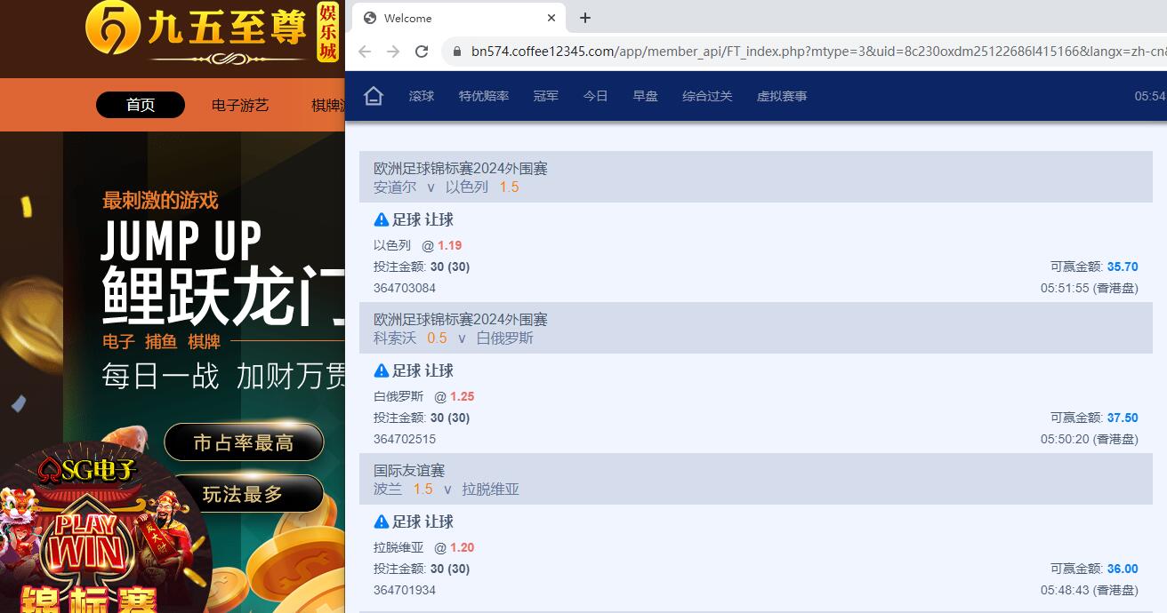Click warning icon beside Latvia handicap bet
The image size is (1167, 613).
[382, 521]
